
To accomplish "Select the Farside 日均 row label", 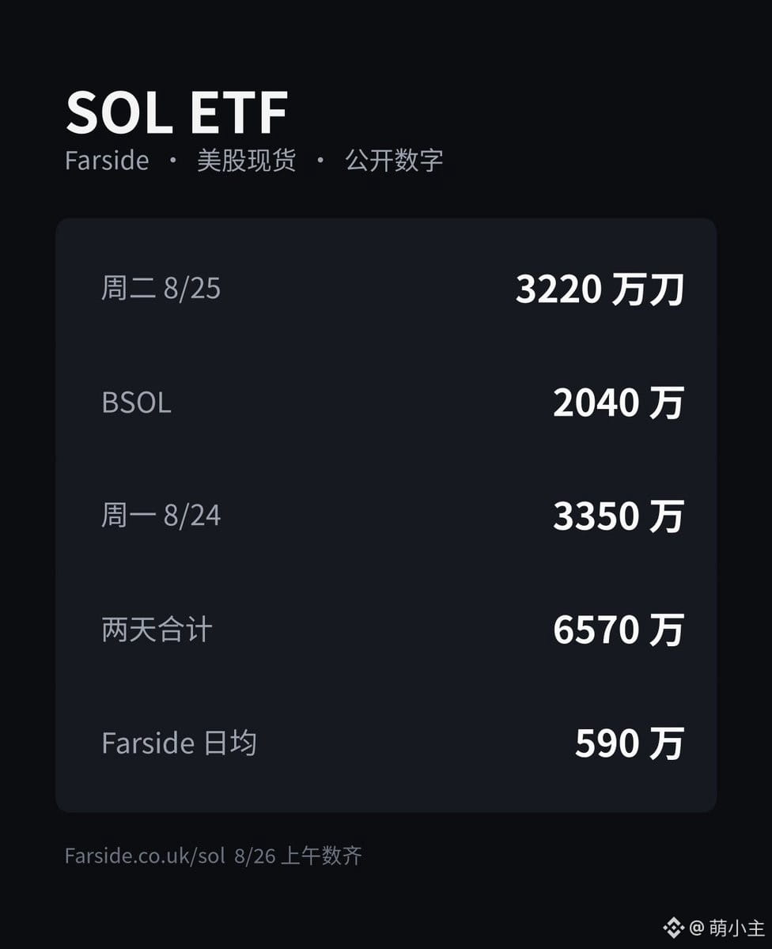I will click(179, 743).
